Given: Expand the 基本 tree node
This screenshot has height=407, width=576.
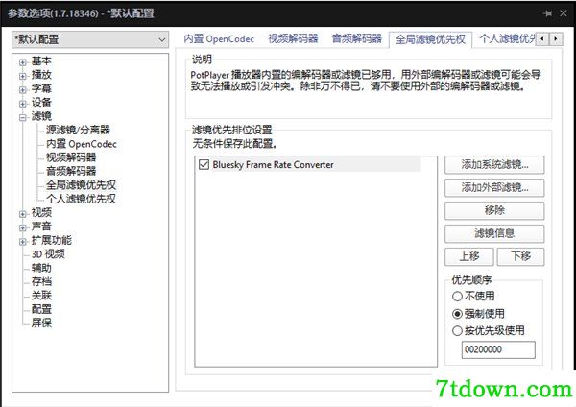Looking at the screenshot, I should coord(23,62).
